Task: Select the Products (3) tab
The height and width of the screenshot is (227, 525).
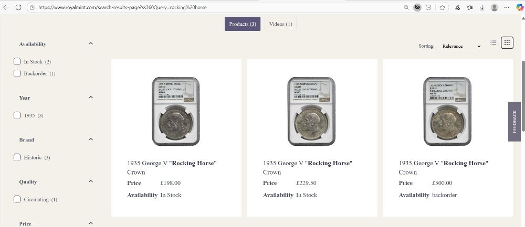Action: point(243,24)
